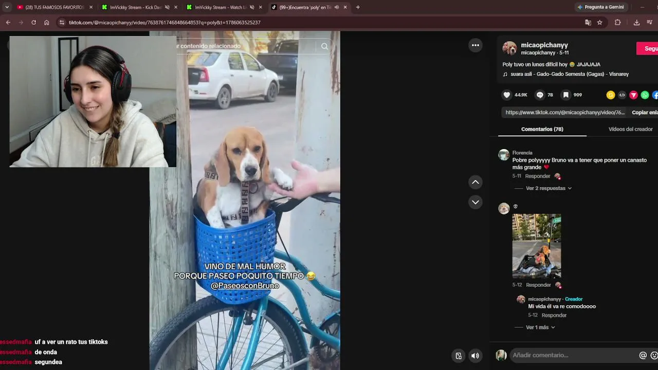Close the TUS FAMOSOS FAVORITOS tab
The image size is (658, 370).
91,7
